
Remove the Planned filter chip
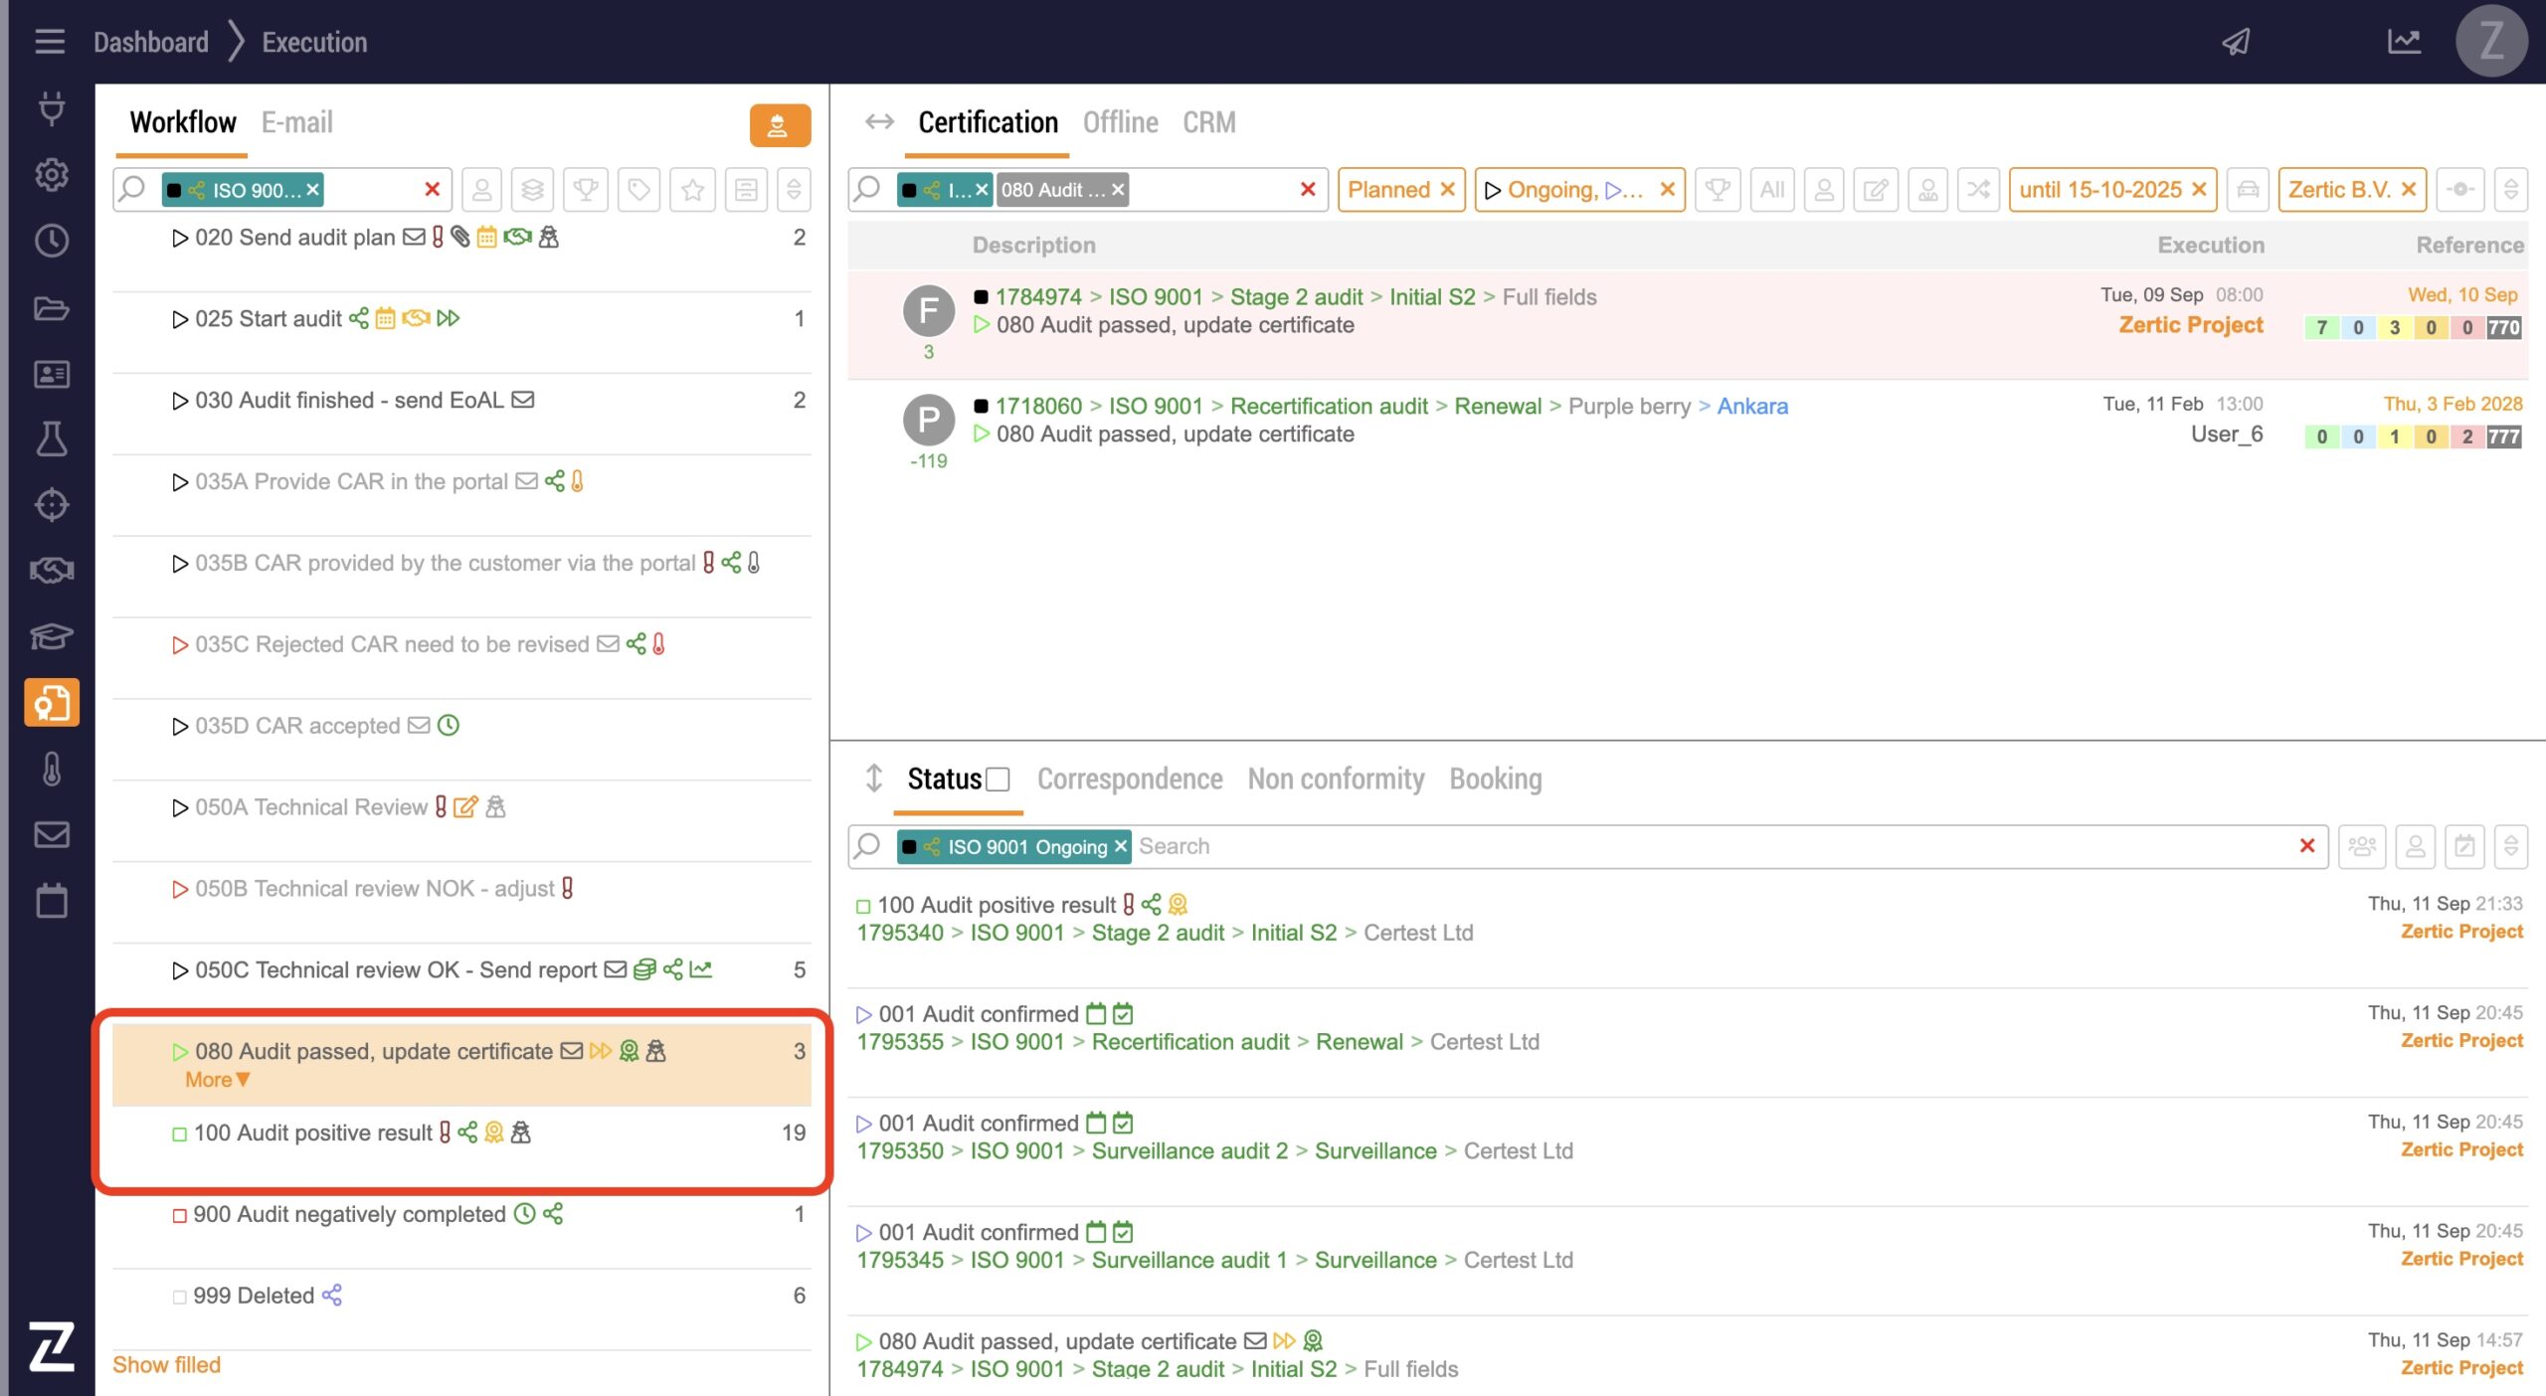(1448, 190)
